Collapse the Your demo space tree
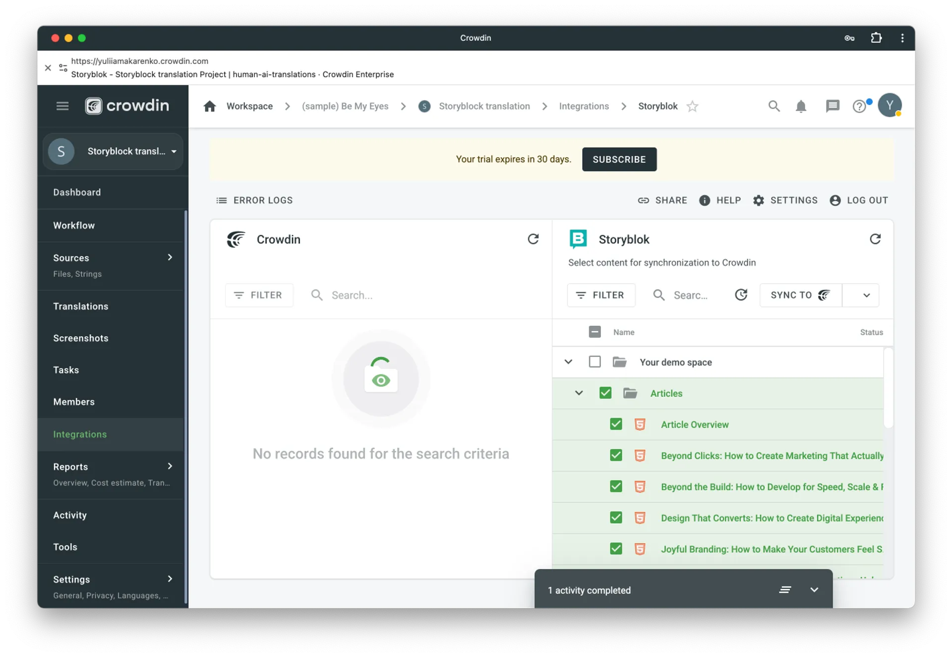The image size is (952, 657). [x=568, y=362]
